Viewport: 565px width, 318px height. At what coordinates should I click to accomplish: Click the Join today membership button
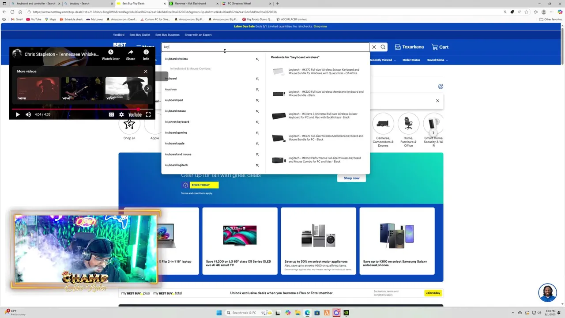[433, 293]
